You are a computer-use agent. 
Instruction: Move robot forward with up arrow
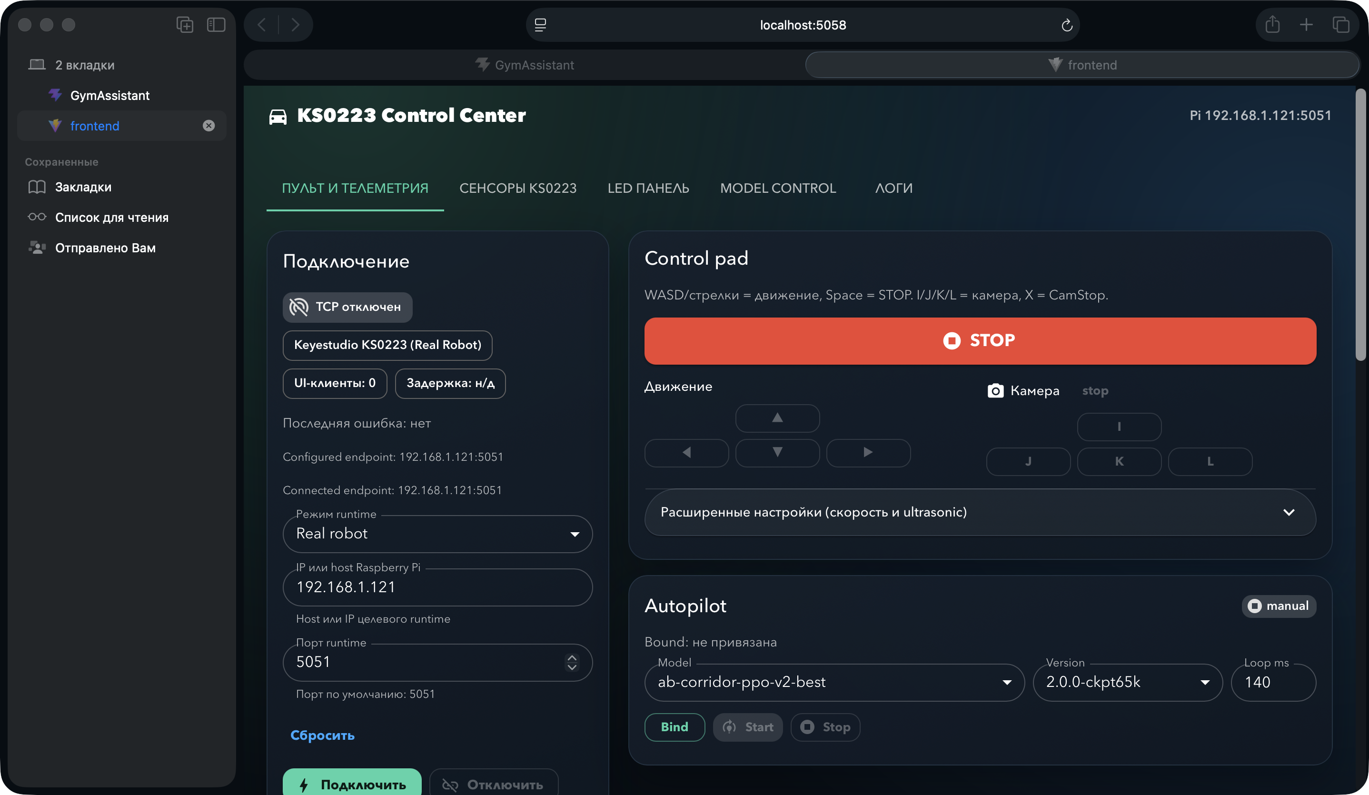pyautogui.click(x=777, y=418)
